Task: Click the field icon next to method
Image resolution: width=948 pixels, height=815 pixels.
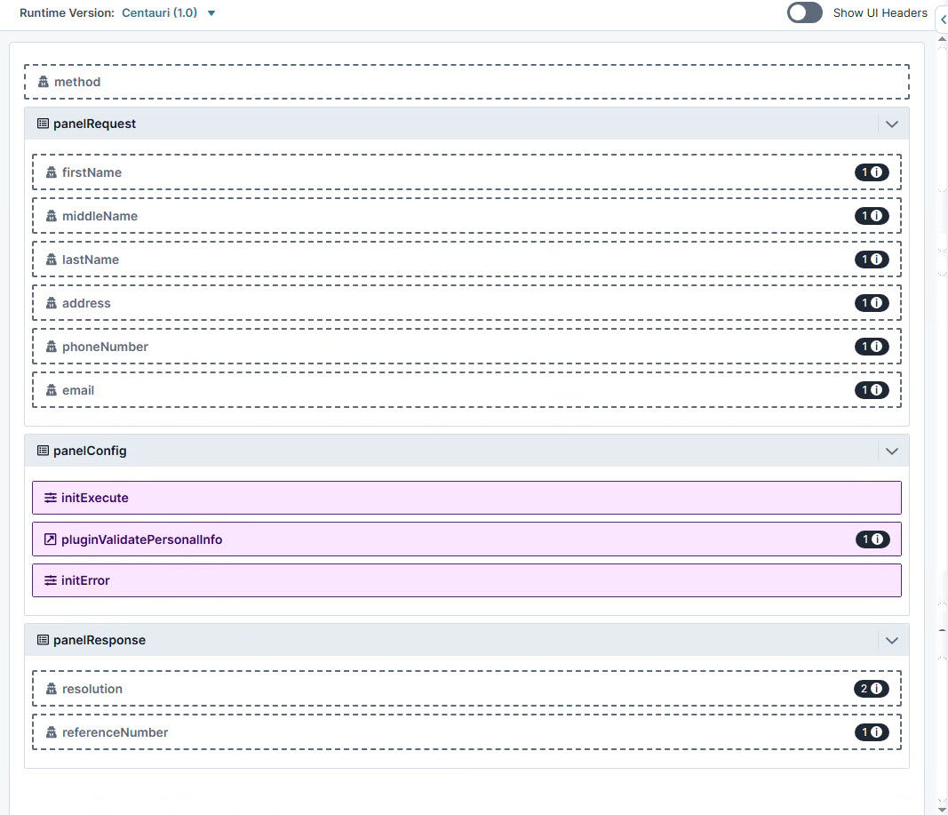Action: tap(44, 81)
